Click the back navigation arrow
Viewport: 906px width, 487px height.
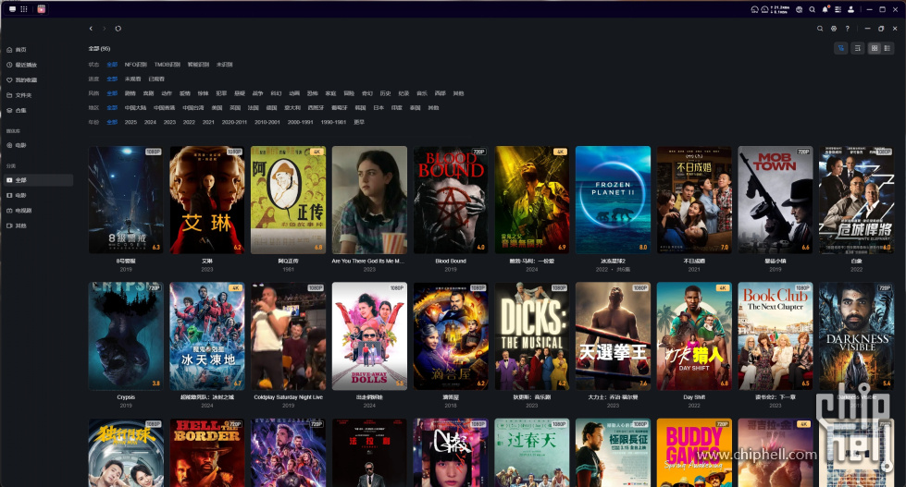point(91,29)
